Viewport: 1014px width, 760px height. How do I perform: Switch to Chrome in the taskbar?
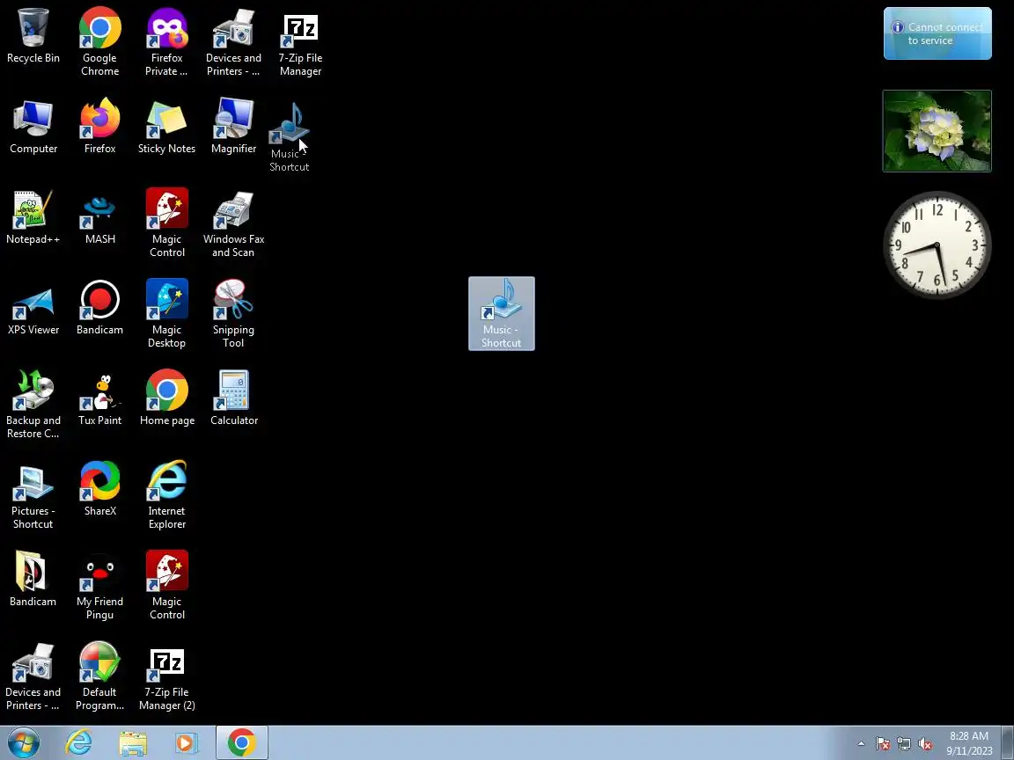(x=241, y=742)
